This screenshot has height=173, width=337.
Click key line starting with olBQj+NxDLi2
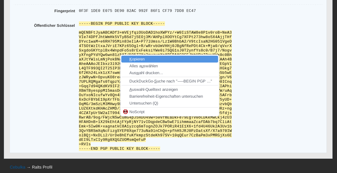(155, 135)
